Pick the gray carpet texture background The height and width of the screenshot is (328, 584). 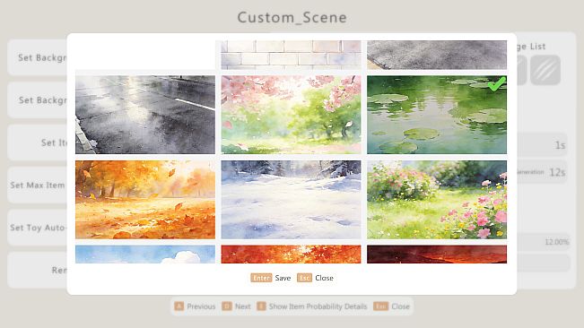[x=437, y=55]
